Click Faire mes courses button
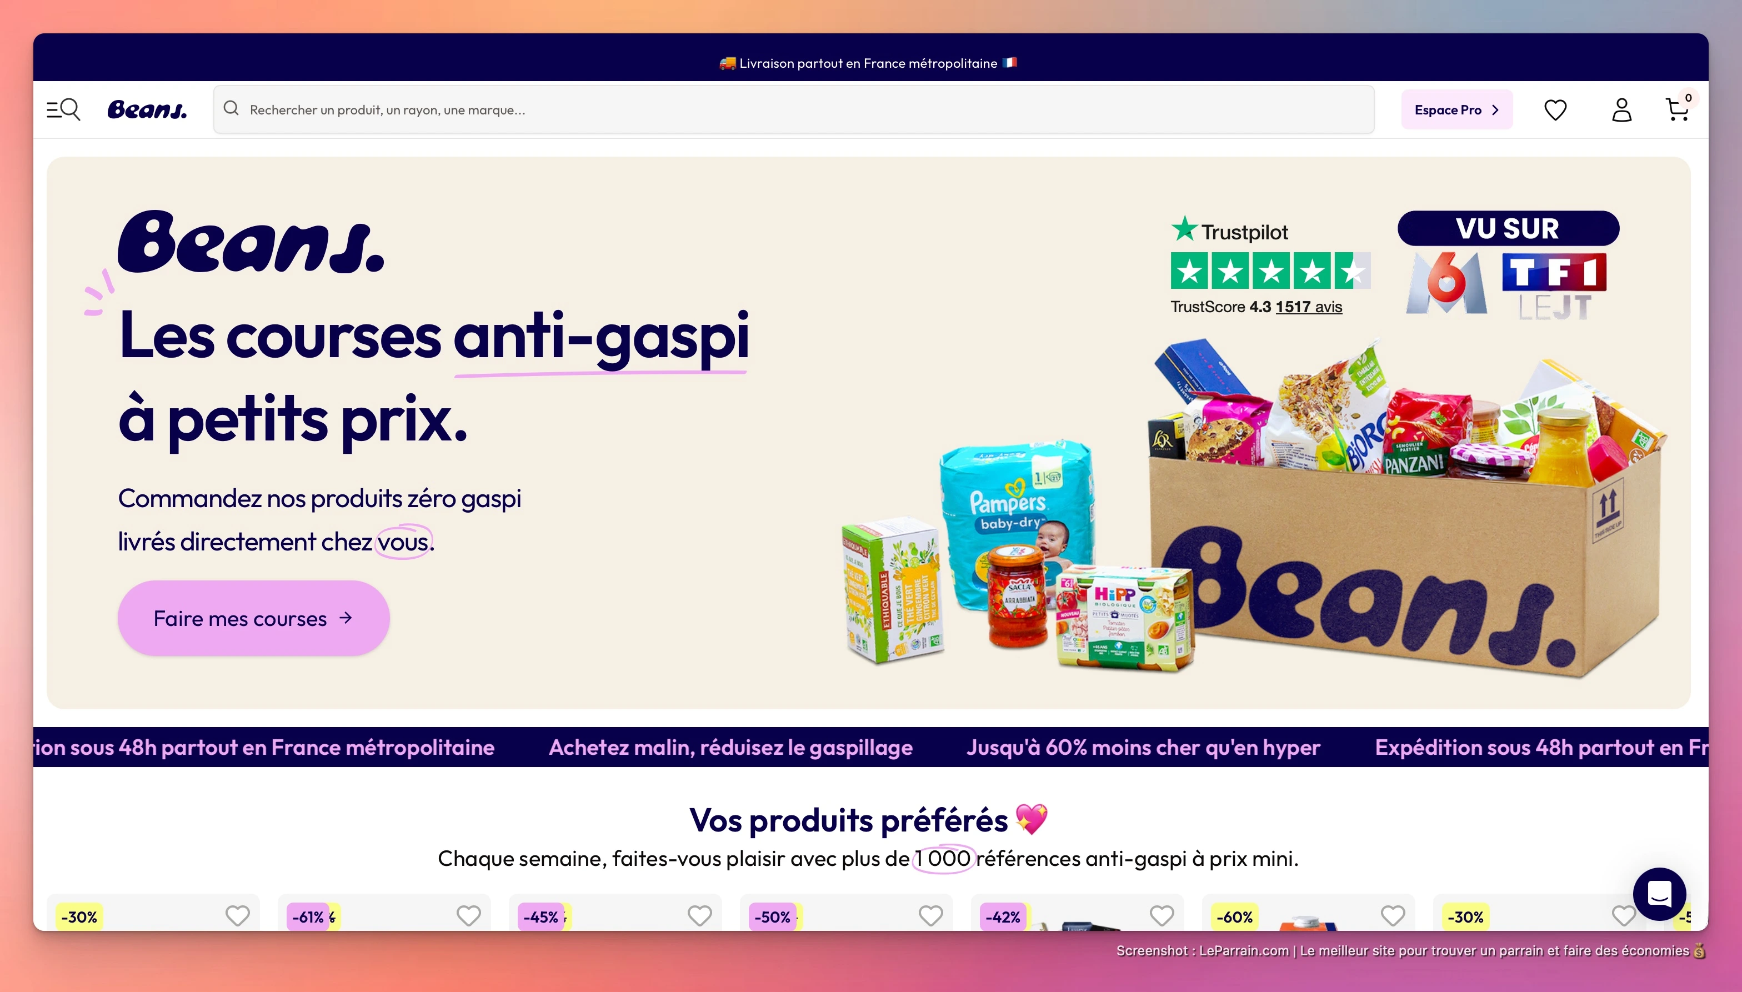 (253, 618)
